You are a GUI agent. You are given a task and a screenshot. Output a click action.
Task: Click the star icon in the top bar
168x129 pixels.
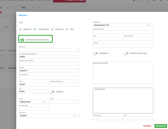tap(7, 8)
